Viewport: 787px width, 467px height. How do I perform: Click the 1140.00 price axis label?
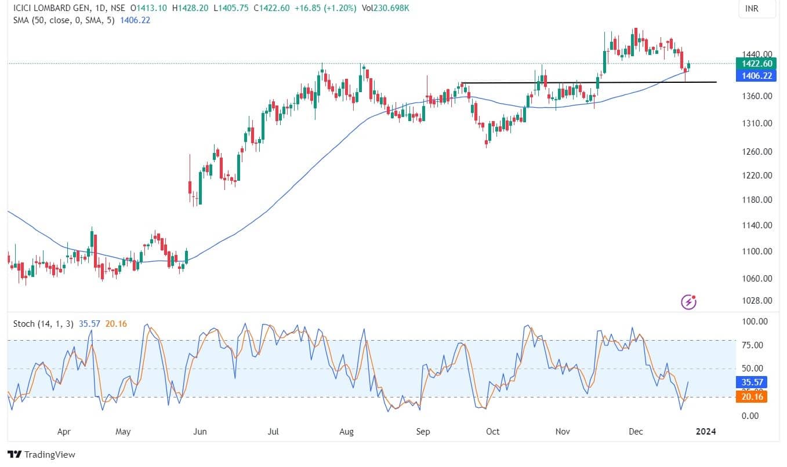[x=757, y=225]
